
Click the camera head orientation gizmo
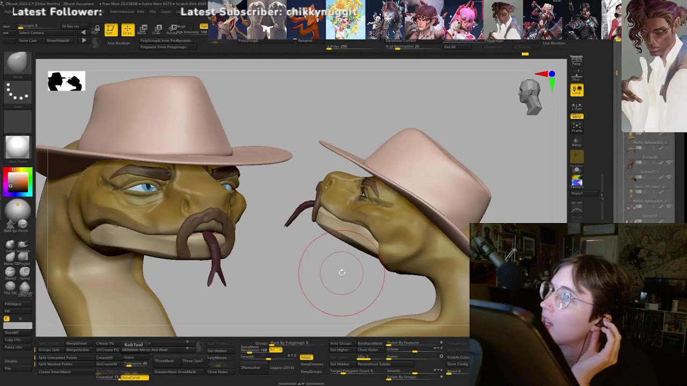tap(531, 96)
